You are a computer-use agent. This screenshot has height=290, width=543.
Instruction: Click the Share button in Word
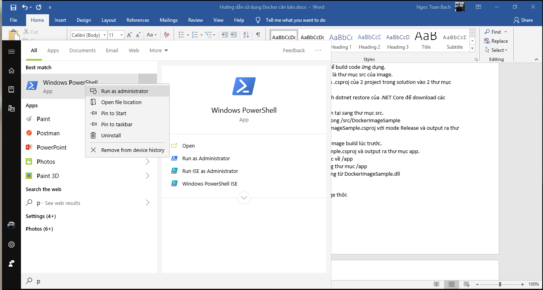point(523,20)
